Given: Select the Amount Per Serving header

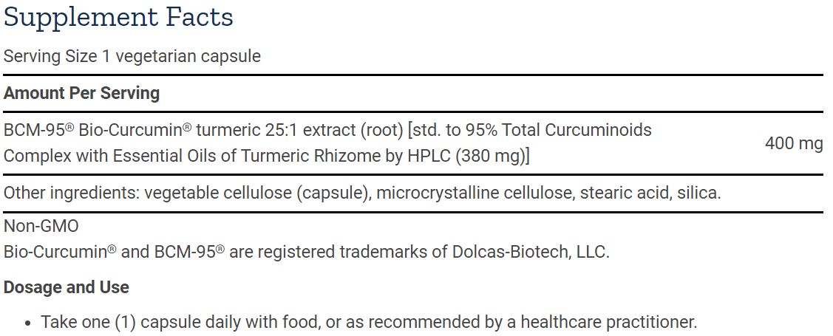Looking at the screenshot, I should [82, 93].
